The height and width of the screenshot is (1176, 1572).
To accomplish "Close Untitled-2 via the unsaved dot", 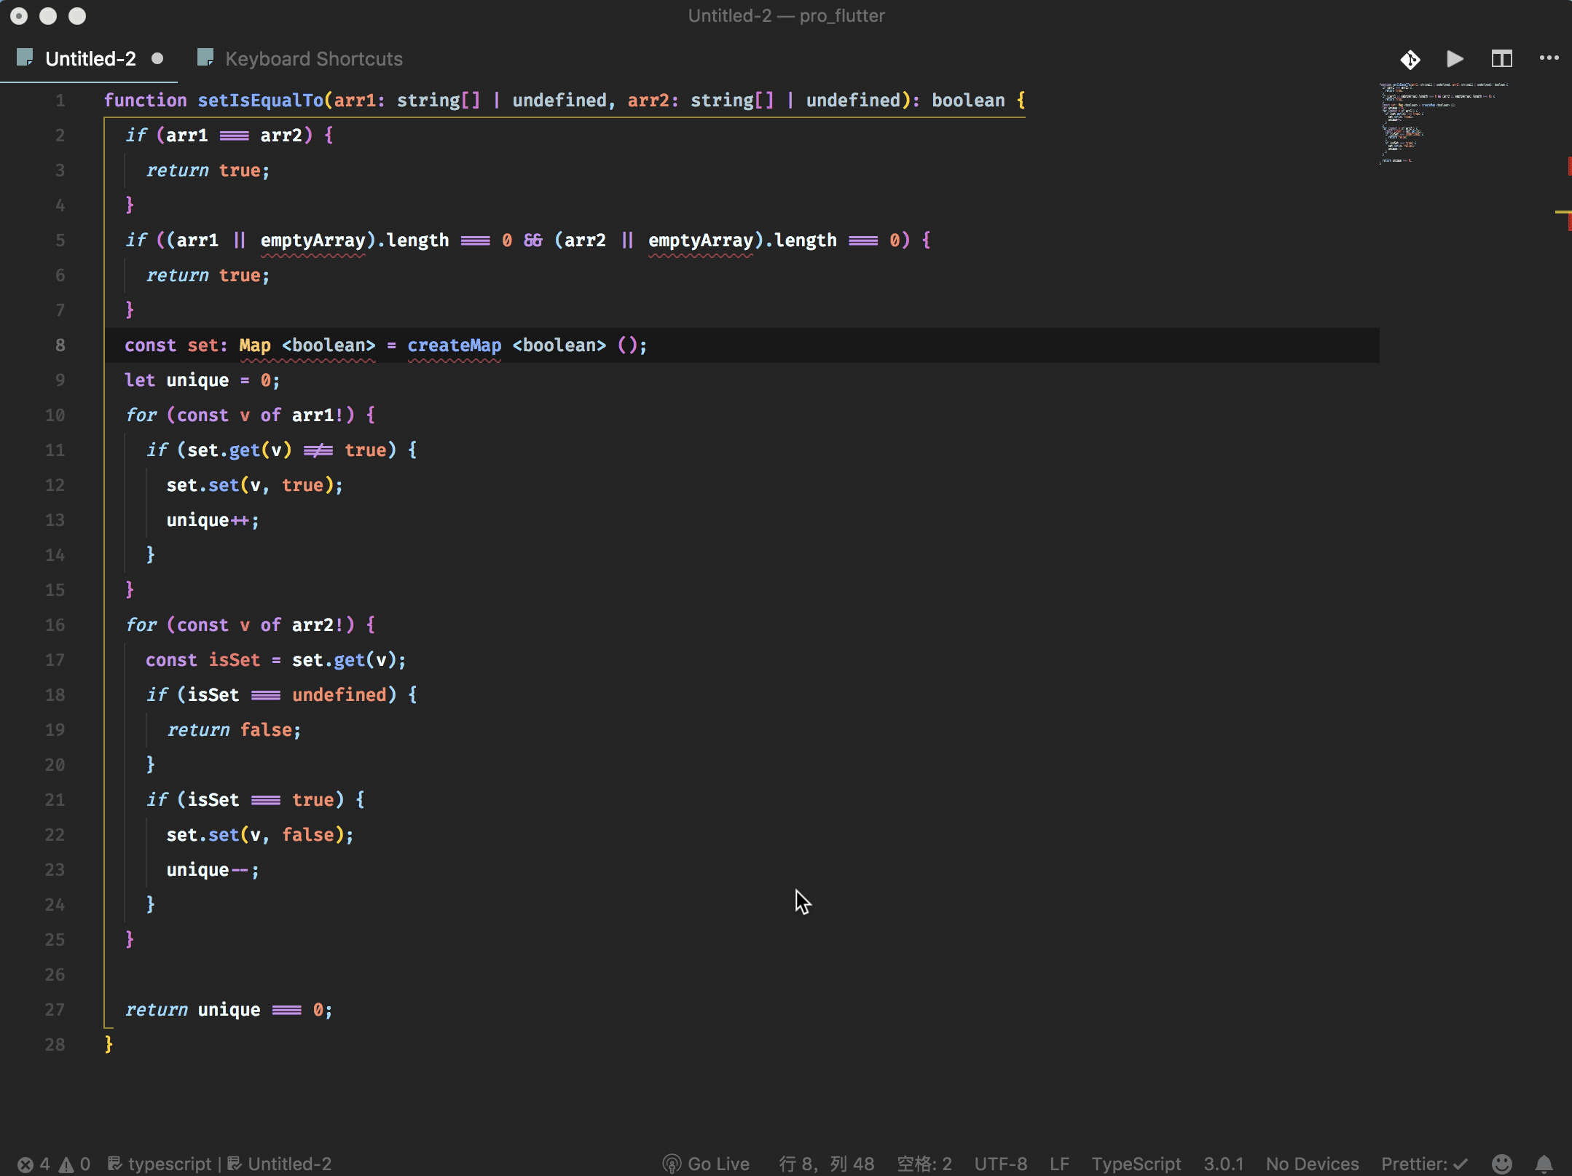I will [157, 59].
